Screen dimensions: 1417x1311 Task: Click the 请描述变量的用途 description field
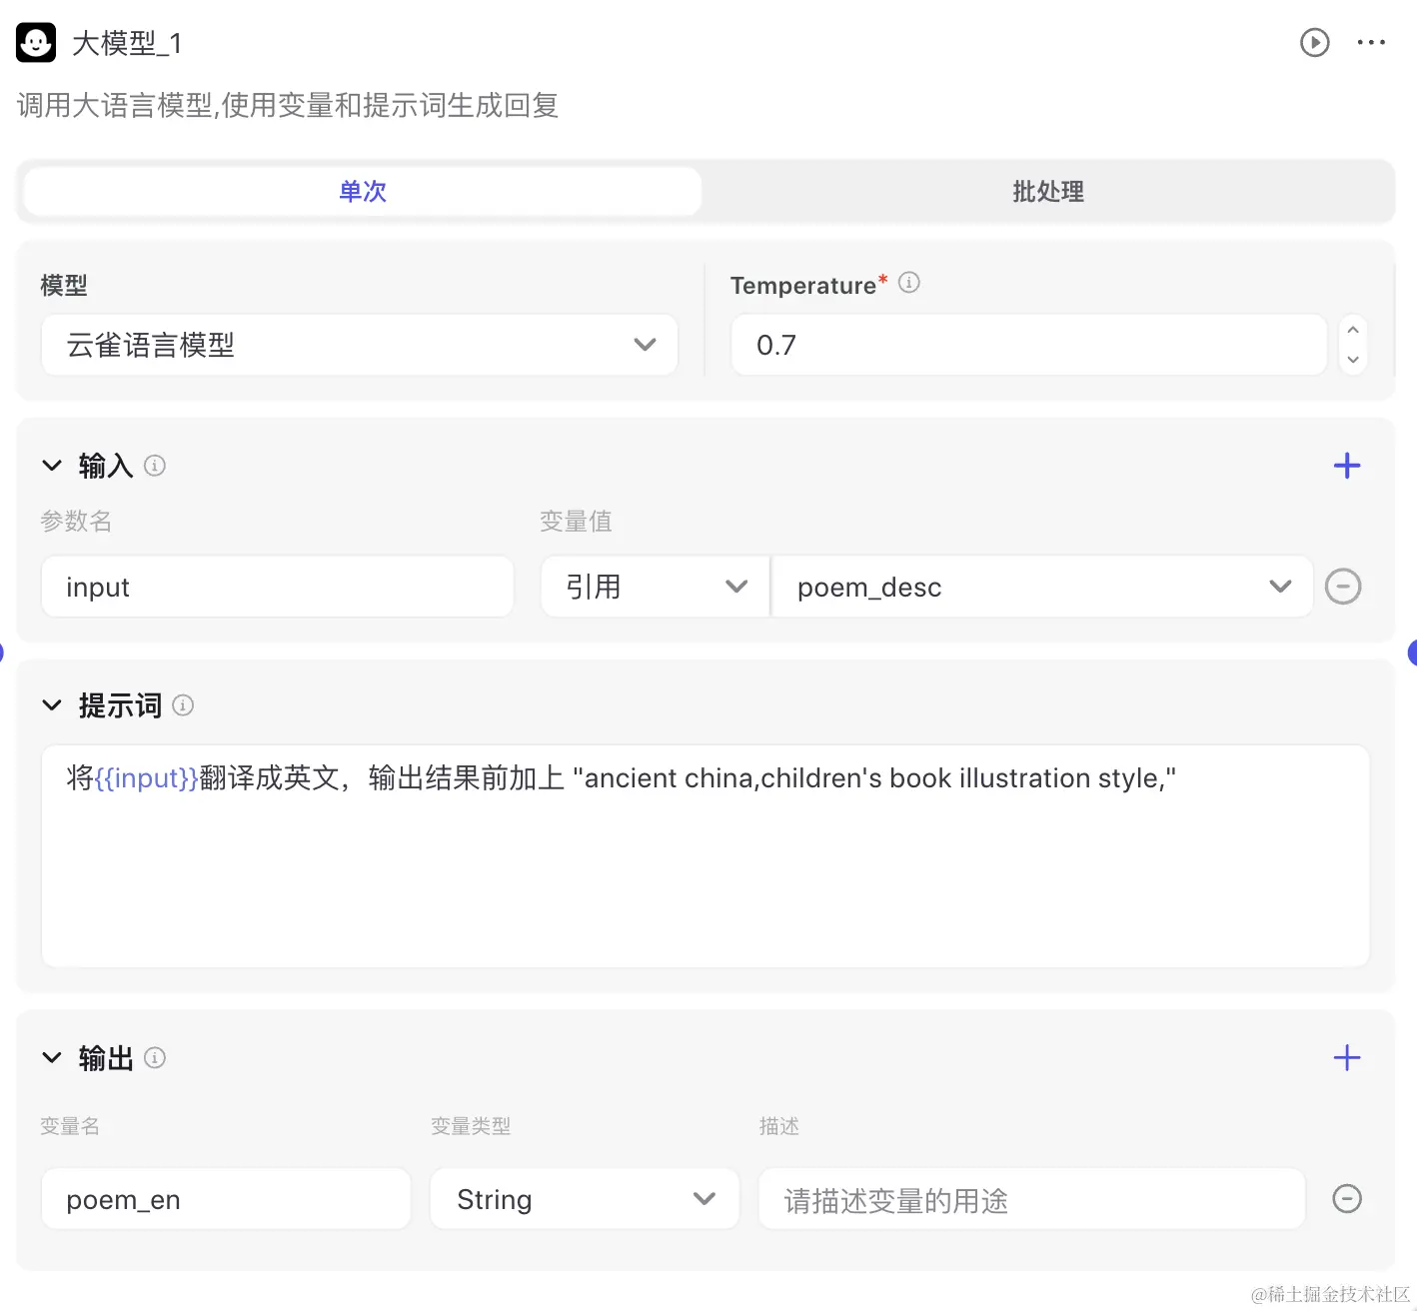1032,1199
